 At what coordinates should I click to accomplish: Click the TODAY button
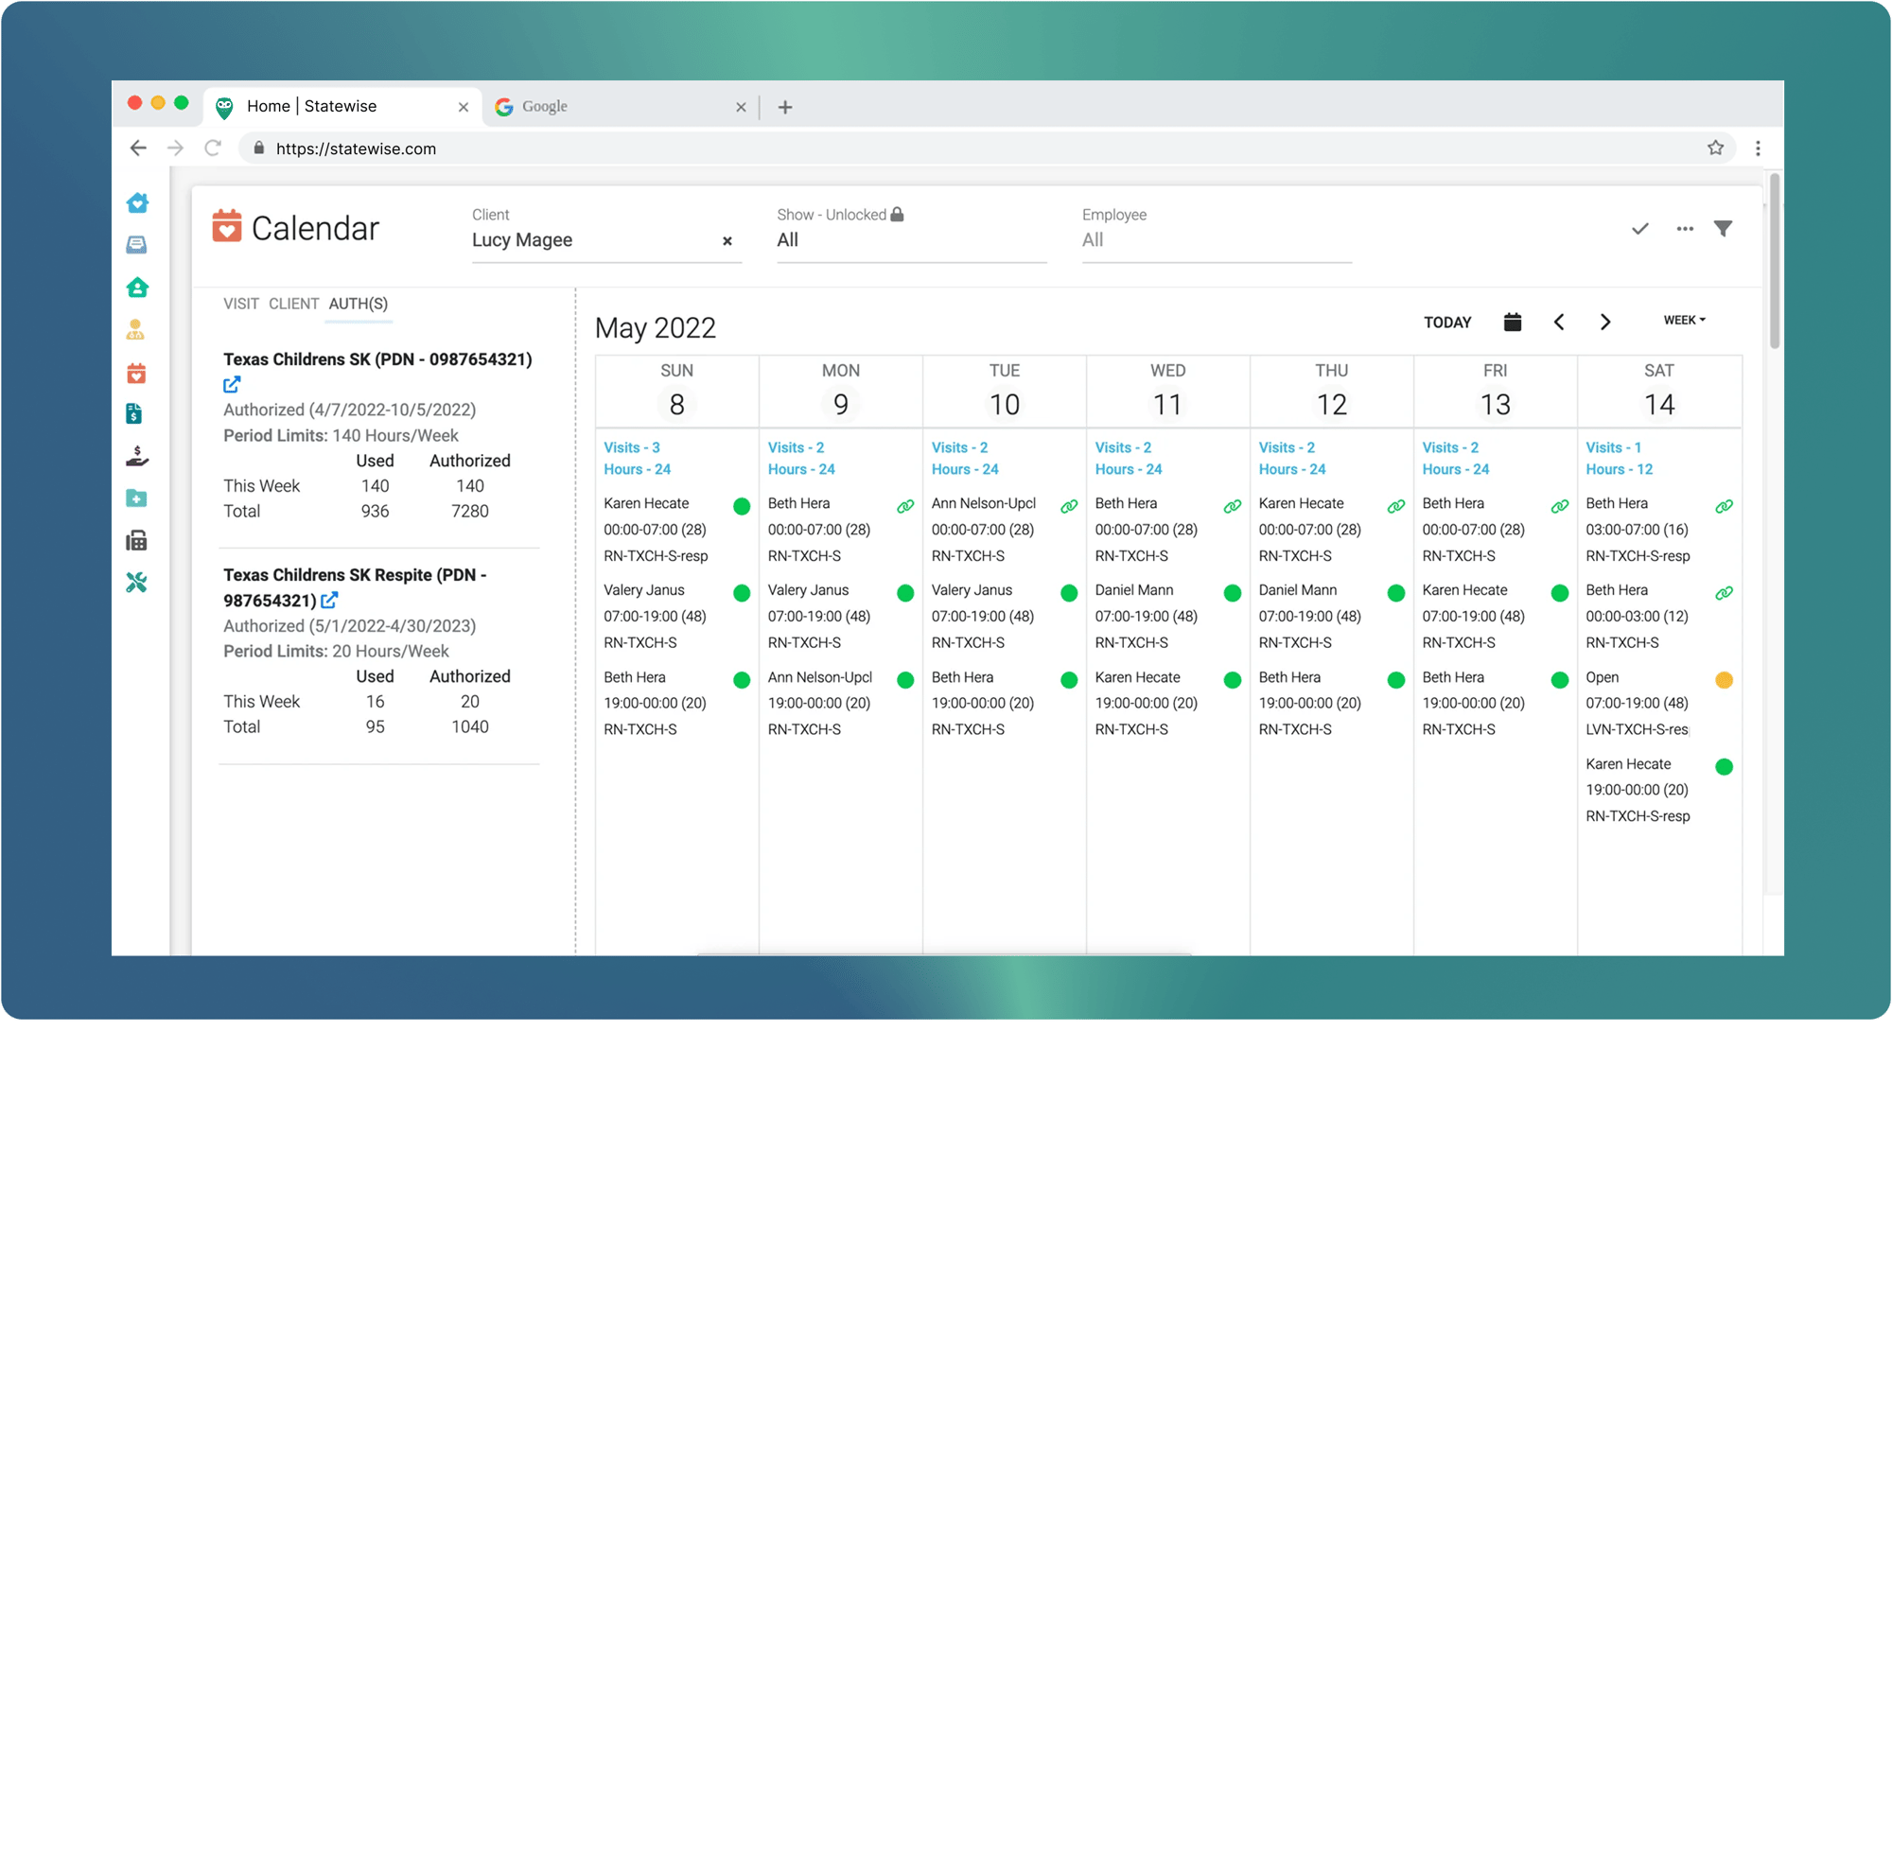(x=1447, y=322)
